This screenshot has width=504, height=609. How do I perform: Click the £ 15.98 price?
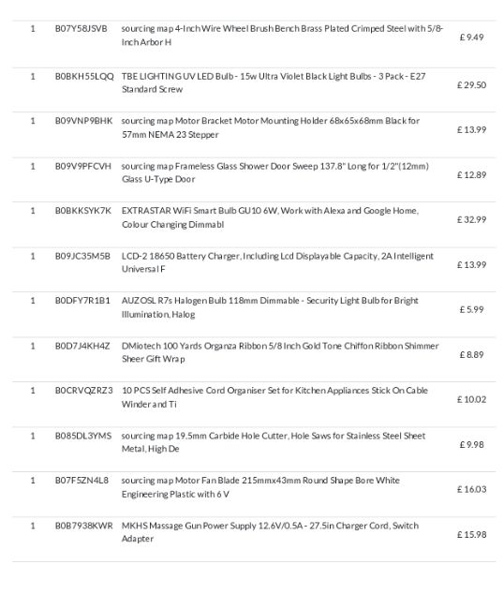471,535
